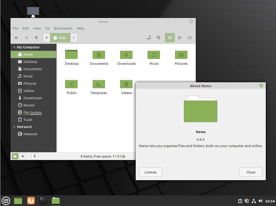Switch to the toggle location entry bar

pos(149,38)
